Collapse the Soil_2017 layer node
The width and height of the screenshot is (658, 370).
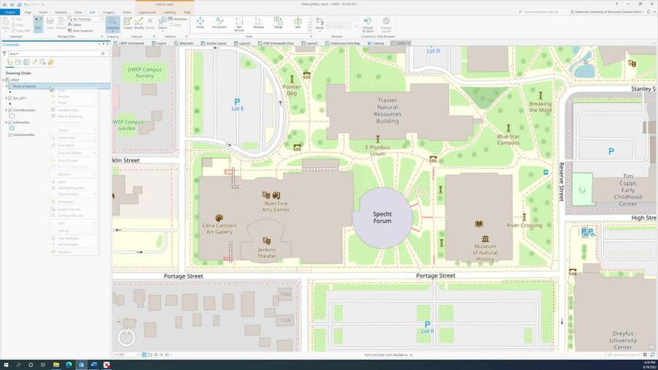[7, 98]
